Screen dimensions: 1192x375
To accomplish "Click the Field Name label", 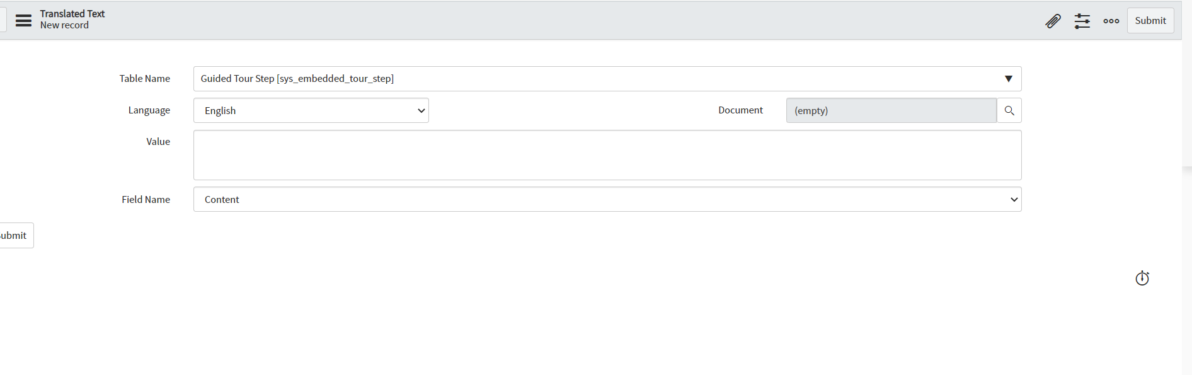I will tap(146, 199).
